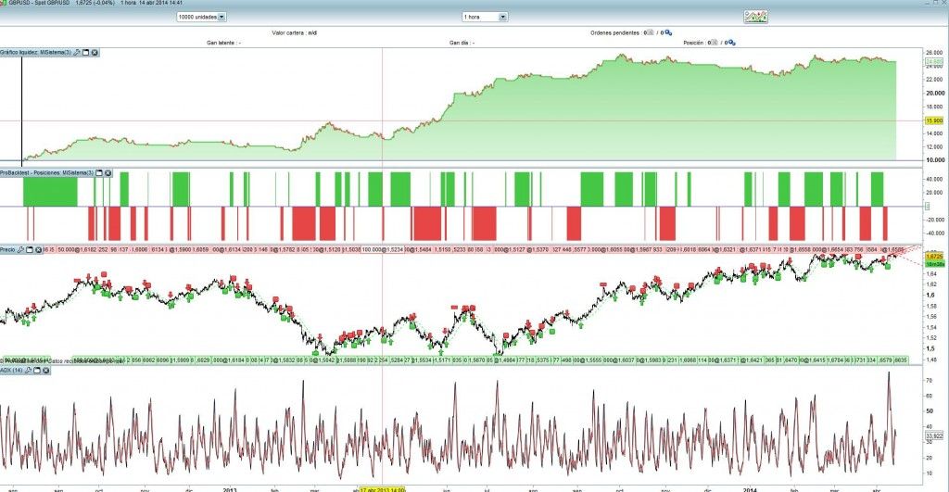
Task: Click the trading chart mode icon in toolbar
Action: pos(755,17)
